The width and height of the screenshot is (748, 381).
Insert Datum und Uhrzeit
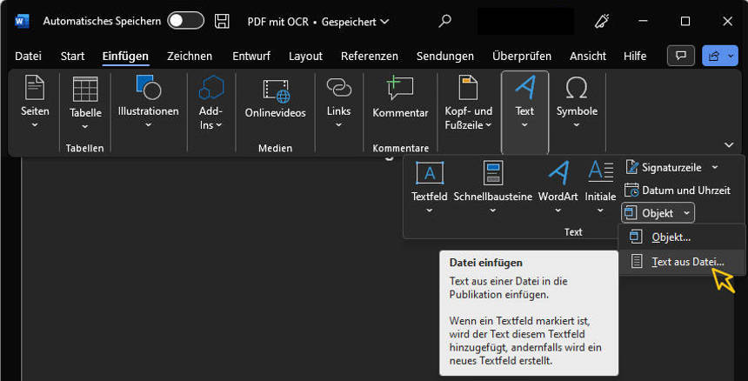[x=678, y=190]
